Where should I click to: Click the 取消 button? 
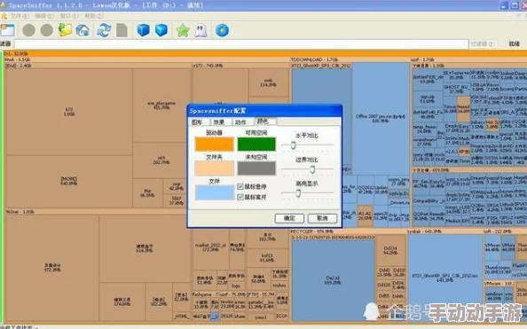[x=322, y=218]
